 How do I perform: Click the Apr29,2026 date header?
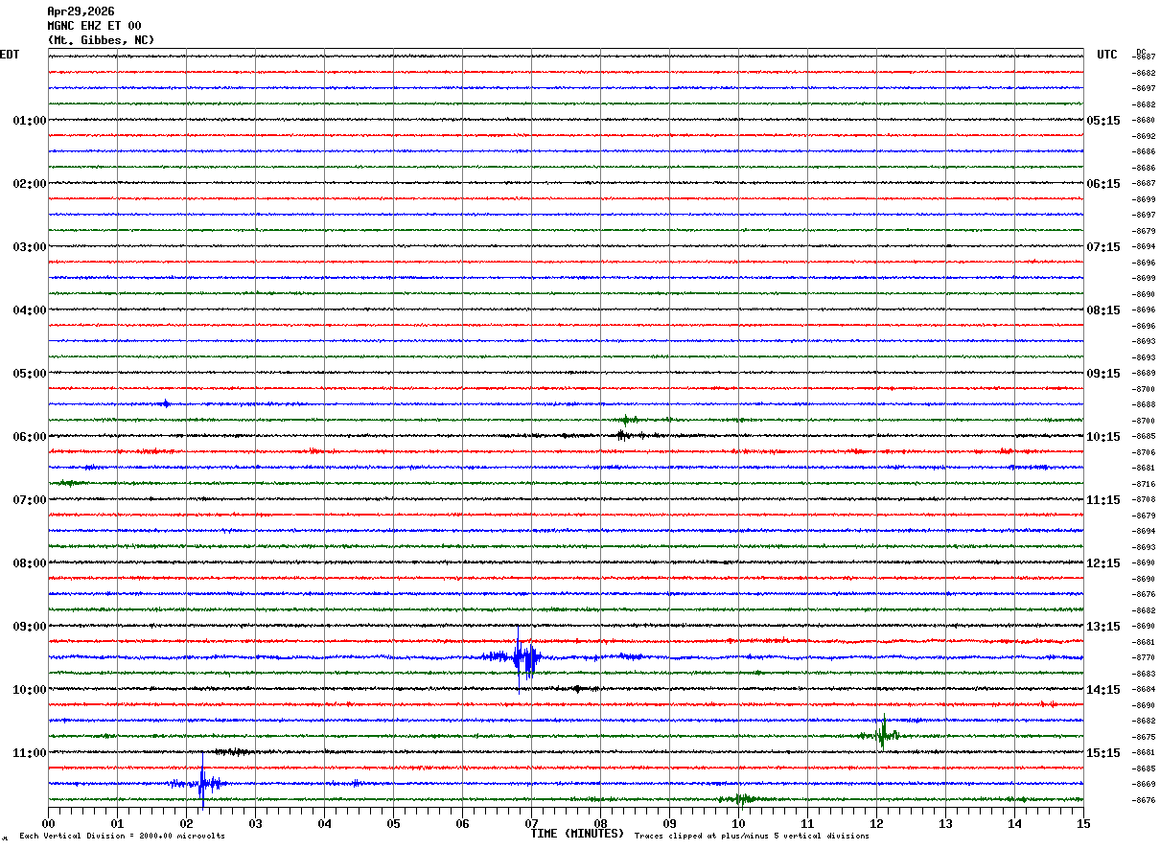[81, 11]
